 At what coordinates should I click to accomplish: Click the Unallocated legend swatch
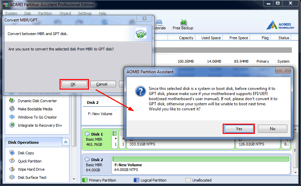(x=188, y=180)
